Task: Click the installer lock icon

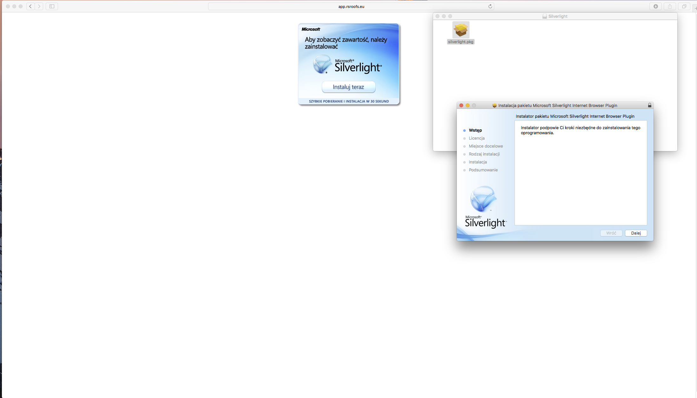Action: coord(649,105)
